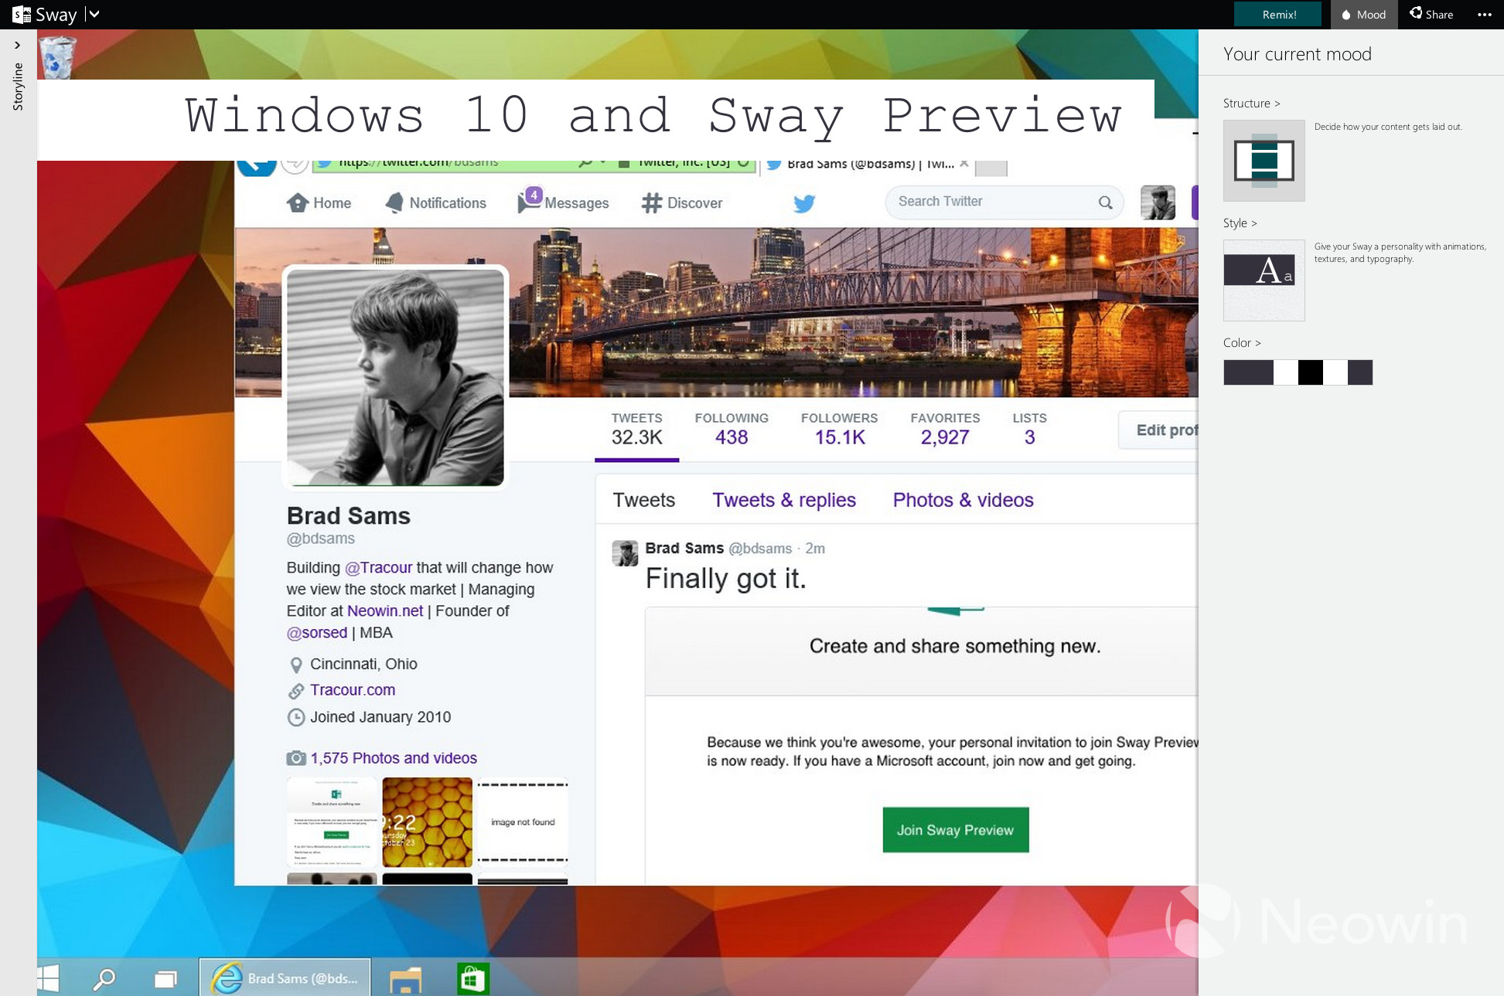
Task: Expand the Storyline panel chevron
Action: click(x=17, y=46)
